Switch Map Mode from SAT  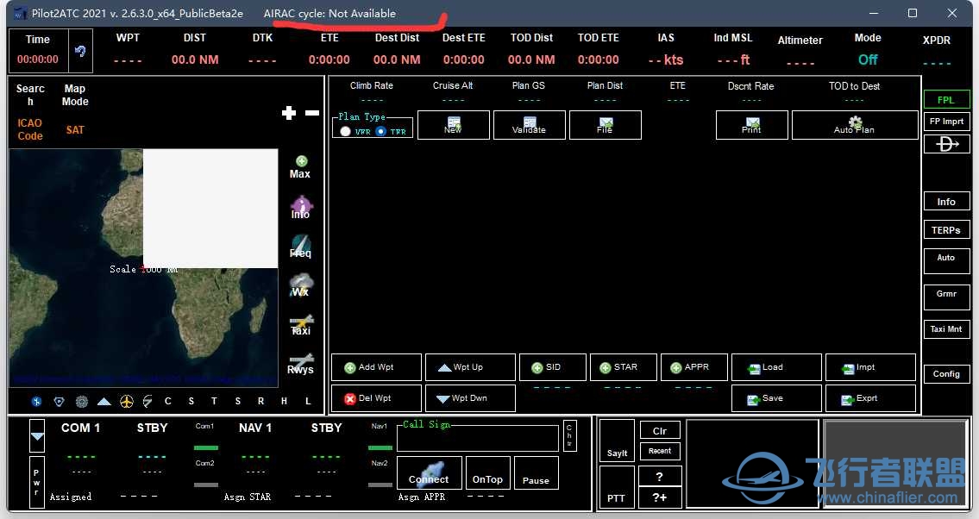(x=75, y=129)
